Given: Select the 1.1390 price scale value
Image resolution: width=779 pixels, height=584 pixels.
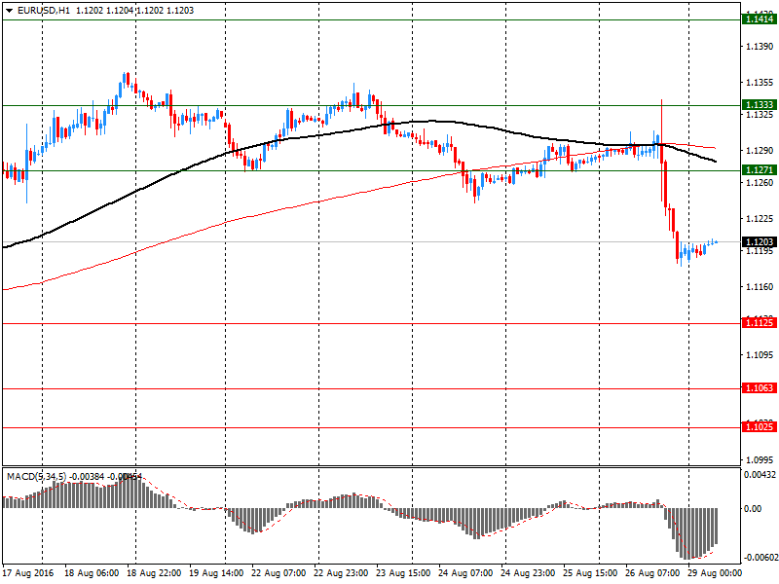Looking at the screenshot, I should pyautogui.click(x=760, y=46).
